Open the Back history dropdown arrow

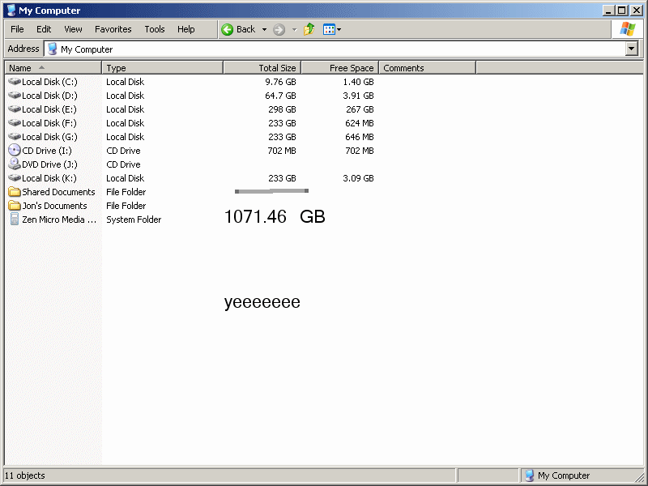264,29
